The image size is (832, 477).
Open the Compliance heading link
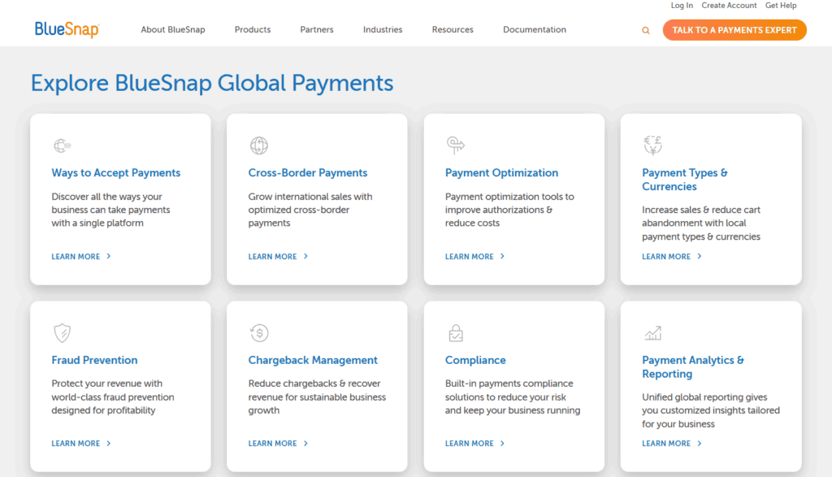pos(475,360)
